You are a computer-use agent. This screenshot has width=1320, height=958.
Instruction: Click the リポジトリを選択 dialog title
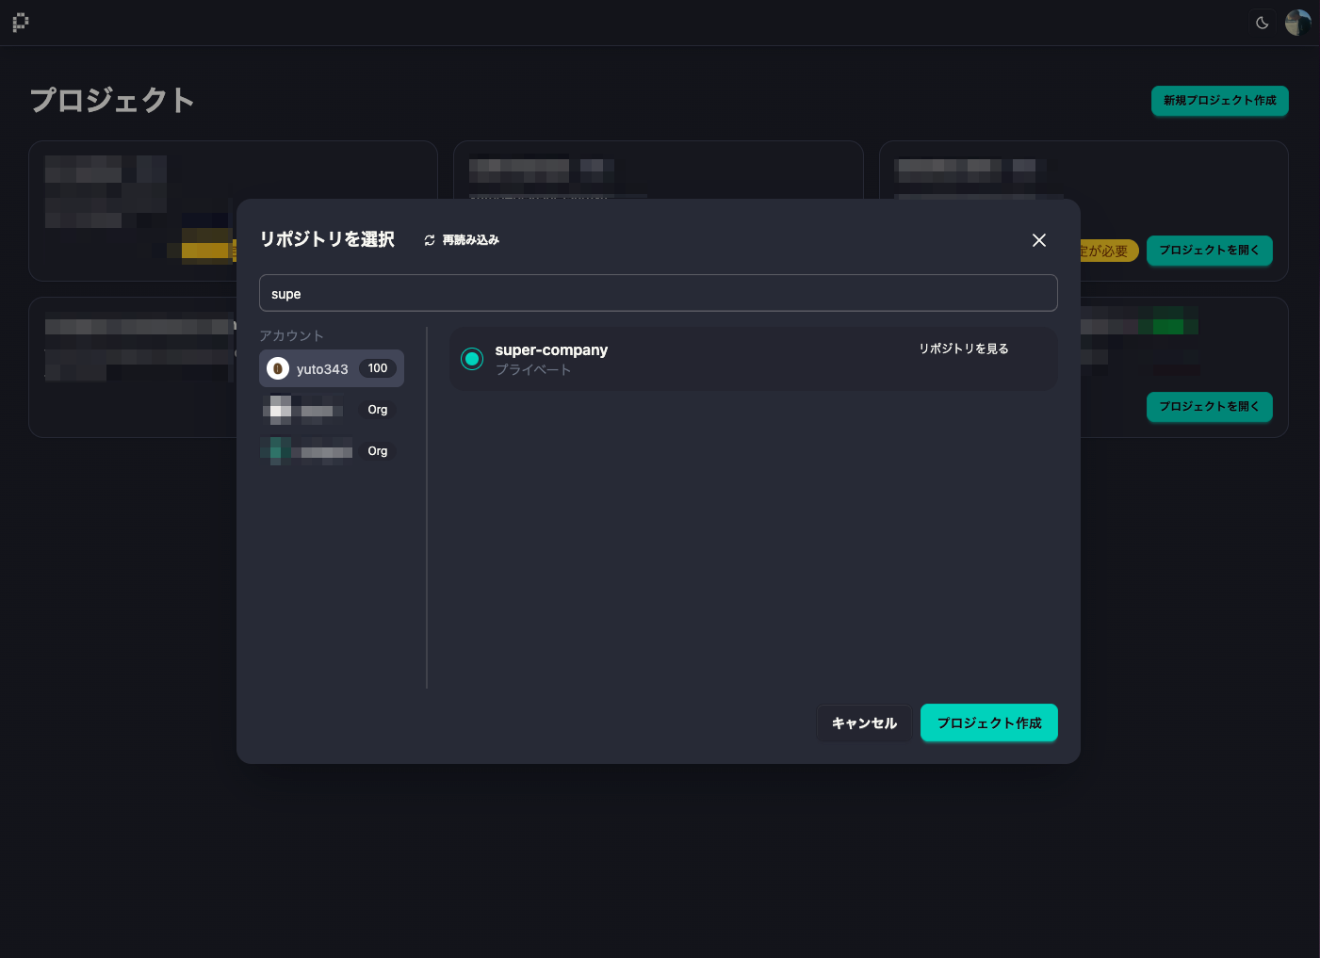click(x=327, y=239)
